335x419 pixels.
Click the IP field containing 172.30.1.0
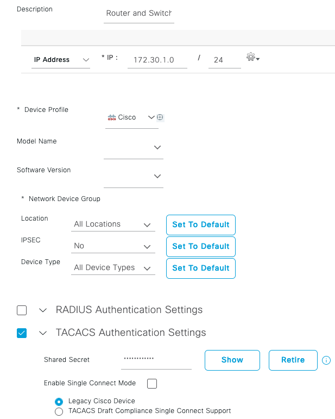(x=157, y=60)
